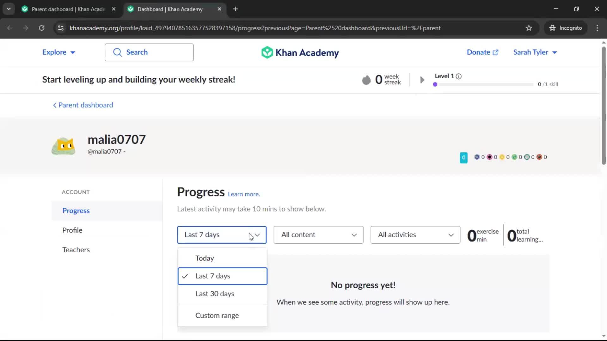This screenshot has height=341, width=607.
Task: Select Today from the date list
Action: [222, 258]
